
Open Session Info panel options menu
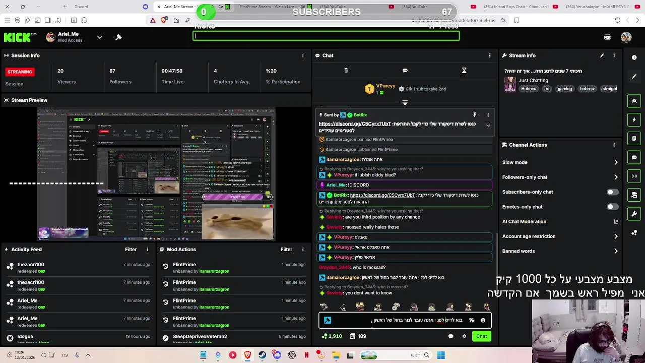point(303,55)
